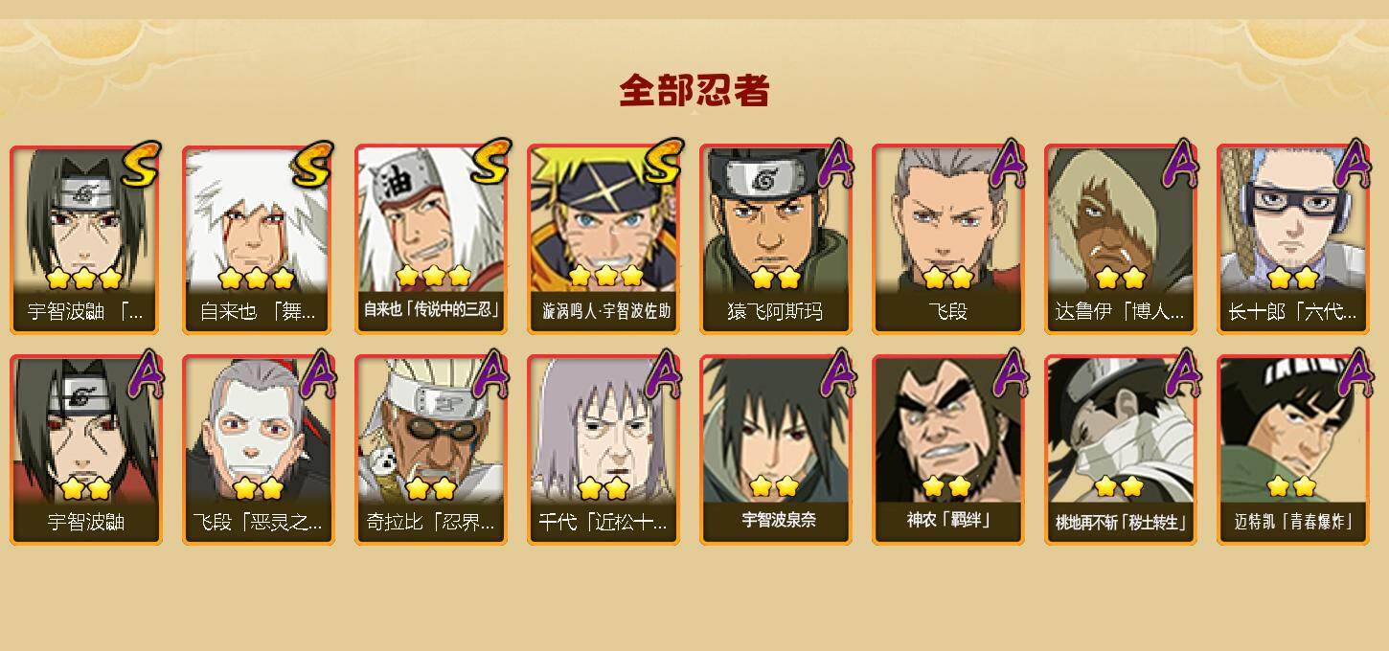Choose the 桃地再不斩「秽土转生」 card
This screenshot has height=651, width=1389.
coord(1120,450)
